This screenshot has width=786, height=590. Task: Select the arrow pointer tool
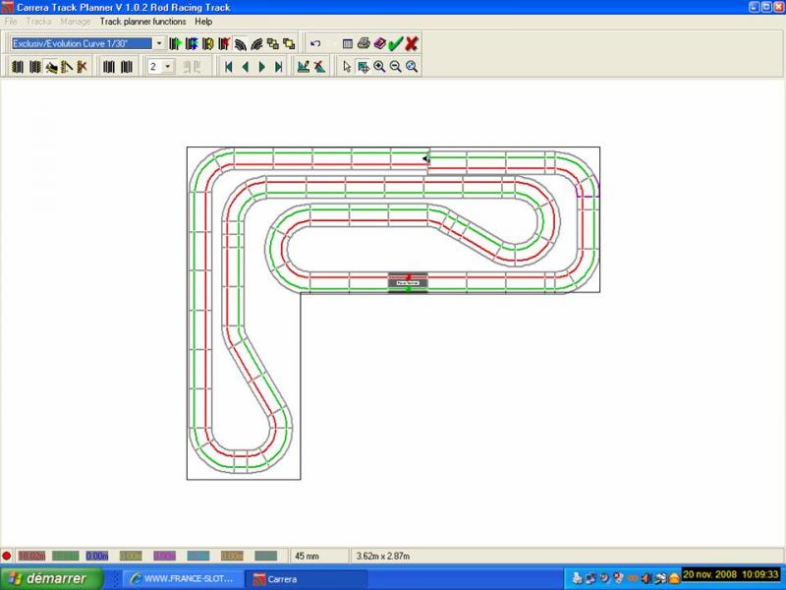pos(347,67)
